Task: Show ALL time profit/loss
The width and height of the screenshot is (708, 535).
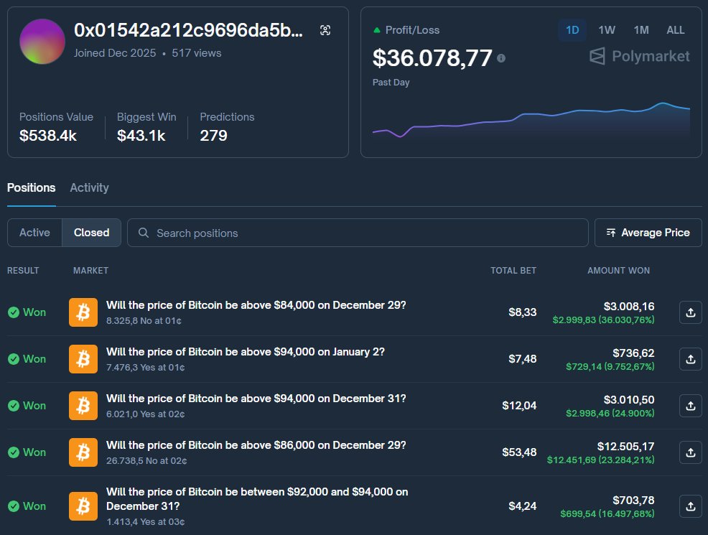Action: [x=676, y=30]
